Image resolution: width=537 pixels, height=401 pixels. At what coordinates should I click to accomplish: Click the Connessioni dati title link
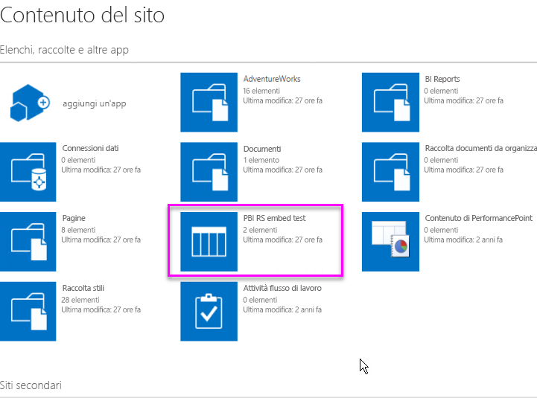90,148
